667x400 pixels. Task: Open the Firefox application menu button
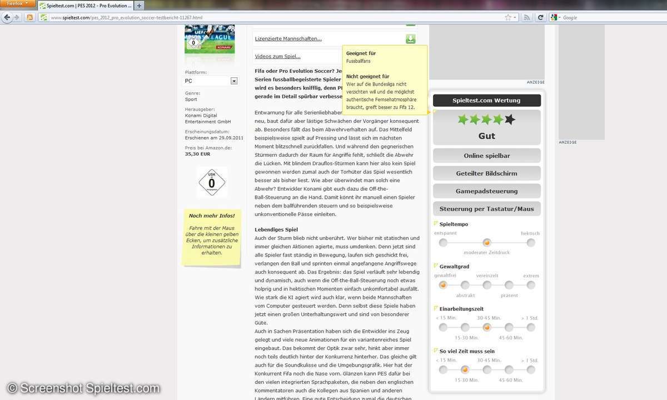click(x=18, y=4)
